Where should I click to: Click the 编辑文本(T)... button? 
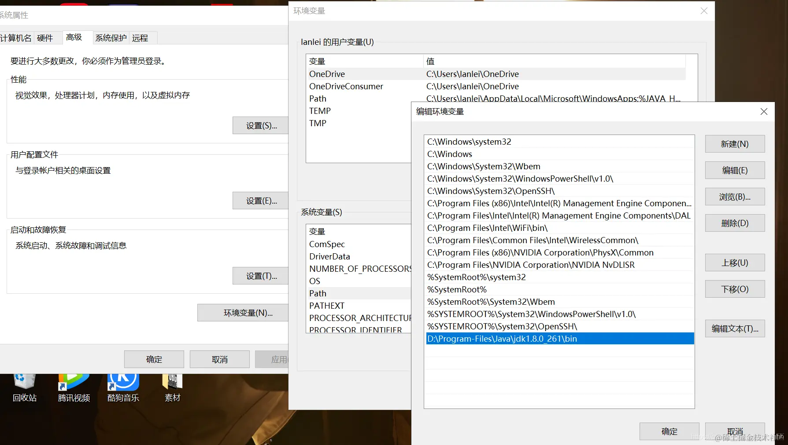click(x=735, y=328)
